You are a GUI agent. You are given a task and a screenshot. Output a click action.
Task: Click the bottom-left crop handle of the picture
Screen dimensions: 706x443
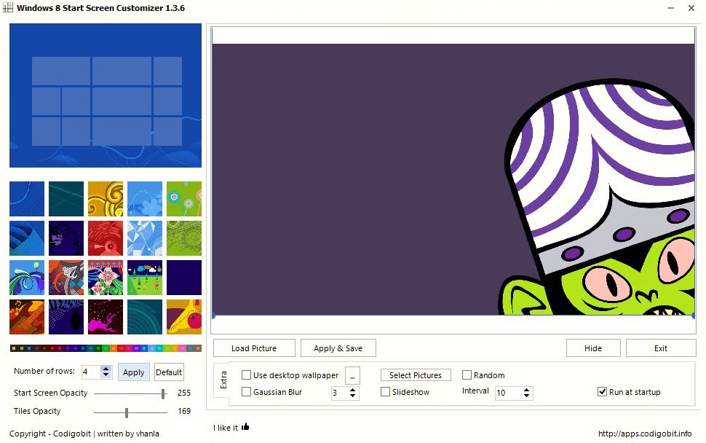(x=213, y=316)
